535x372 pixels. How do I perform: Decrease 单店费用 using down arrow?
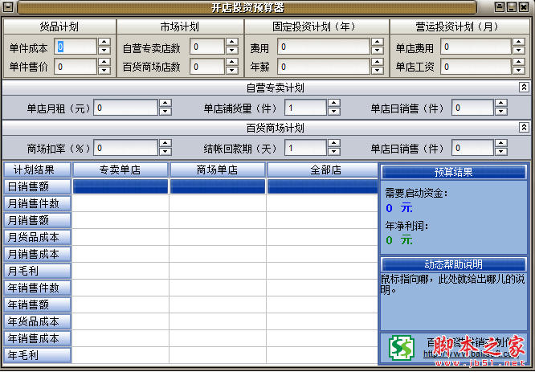click(519, 51)
